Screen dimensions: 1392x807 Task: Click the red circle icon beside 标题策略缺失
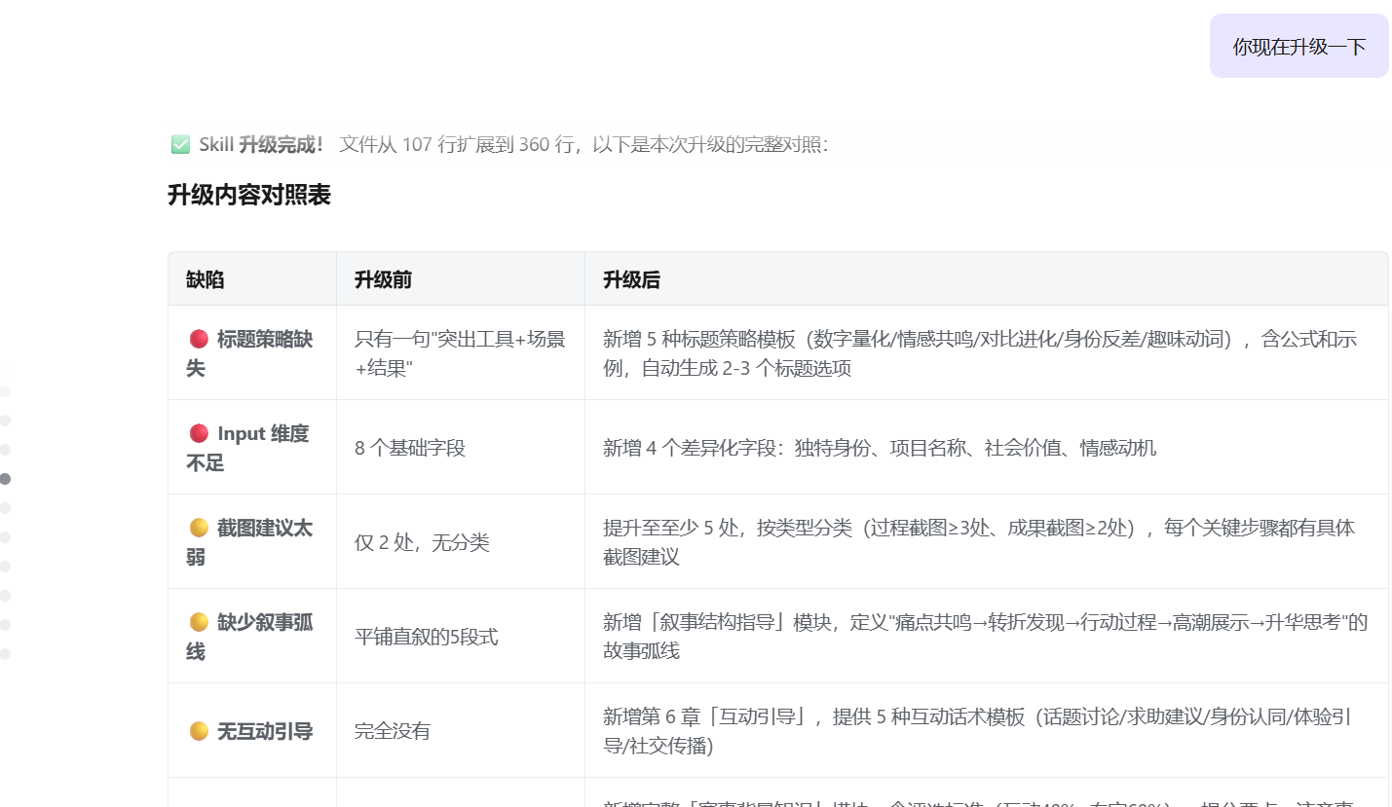tap(199, 339)
